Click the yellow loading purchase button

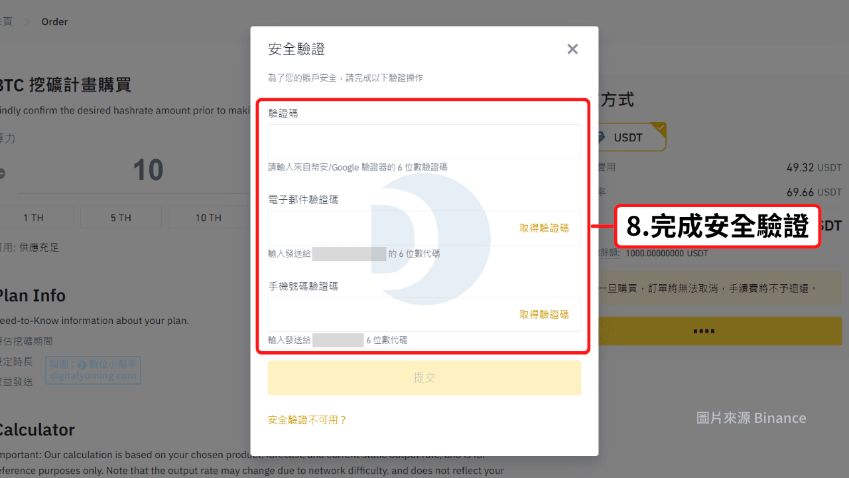[720, 331]
